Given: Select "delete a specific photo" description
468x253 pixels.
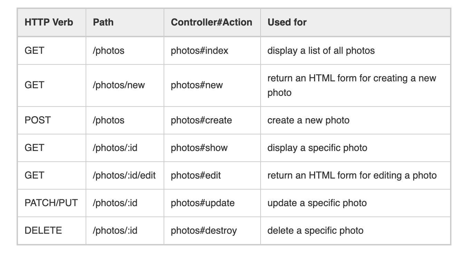Looking at the screenshot, I should coord(315,231).
